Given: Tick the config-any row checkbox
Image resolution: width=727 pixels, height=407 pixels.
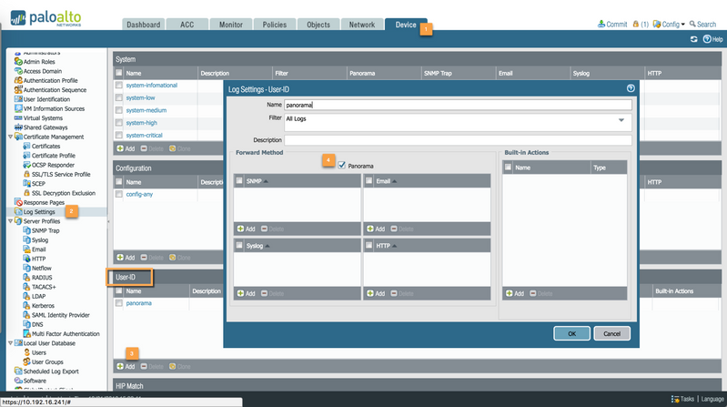Looking at the screenshot, I should pos(119,195).
